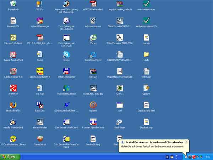Open the Papierkorb recycle bin icon
This screenshot has height=160, width=213.
click(13, 4)
